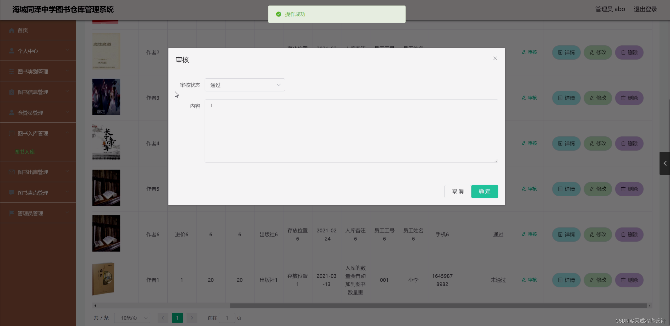Click into the 内容 text area

tap(351, 131)
